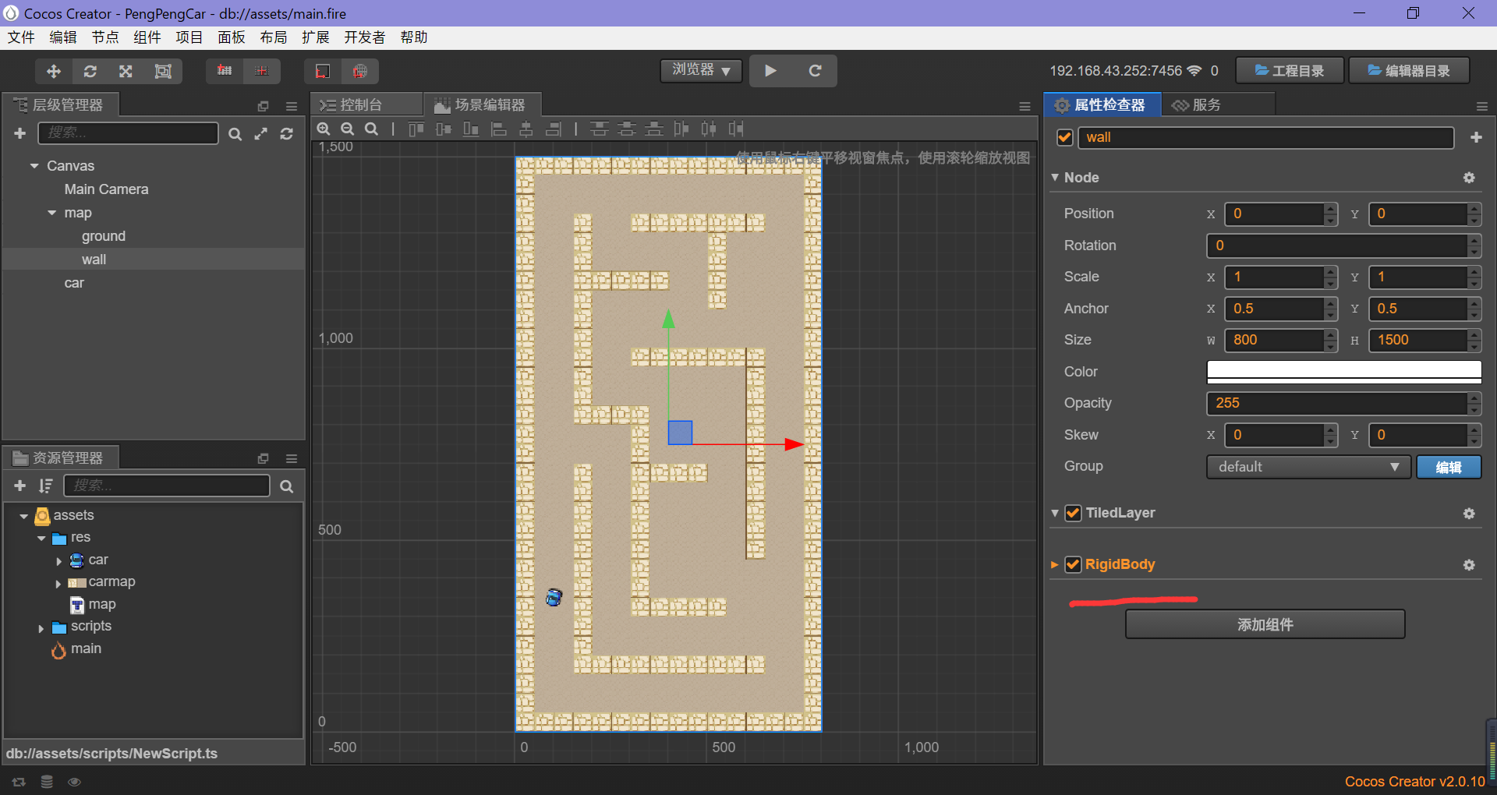The image size is (1497, 795).
Task: Open the Color swatch picker
Action: (1344, 372)
